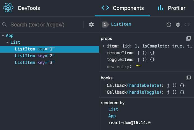This screenshot has height=130, width=194.
Task: Suspend component with the stopwatch icon
Action: [169, 24]
